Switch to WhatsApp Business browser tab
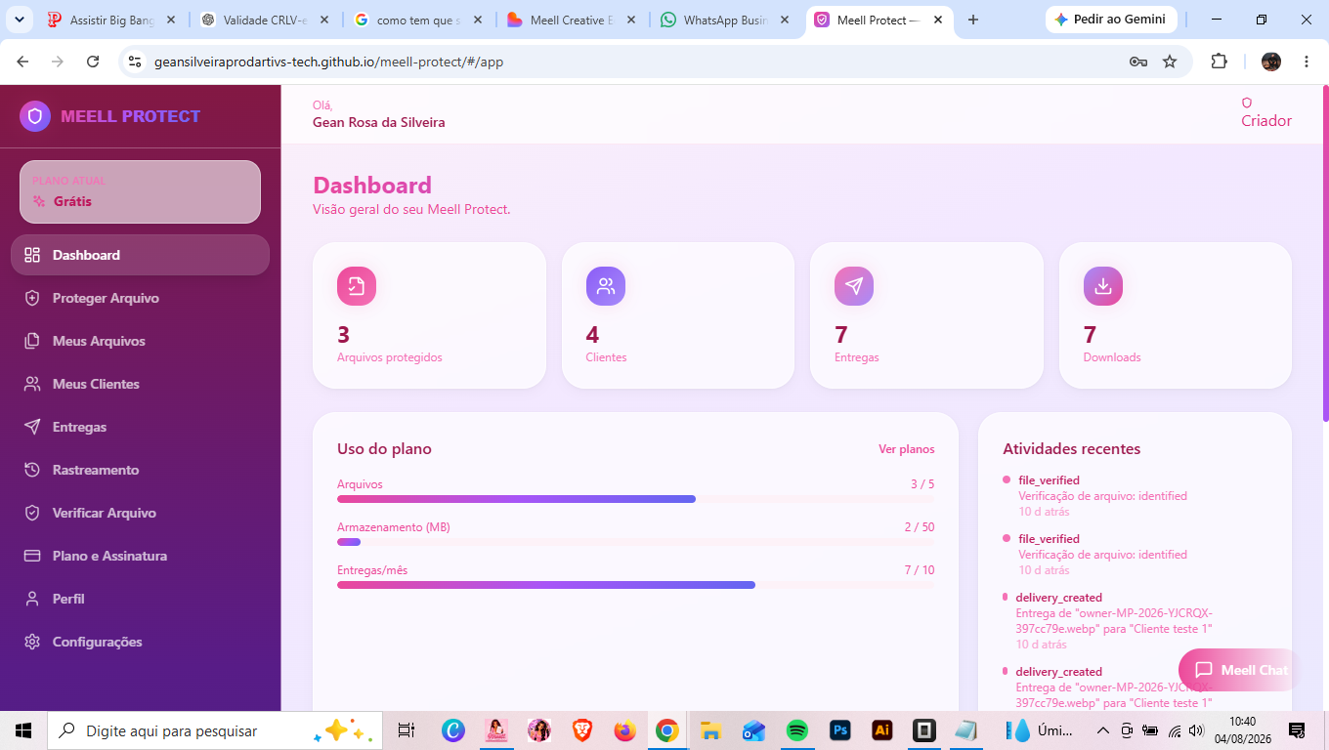 (x=725, y=20)
